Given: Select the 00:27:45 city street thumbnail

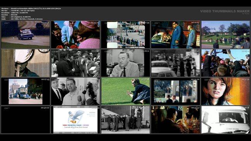Looking at the screenshot, I should pyautogui.click(x=26, y=91).
